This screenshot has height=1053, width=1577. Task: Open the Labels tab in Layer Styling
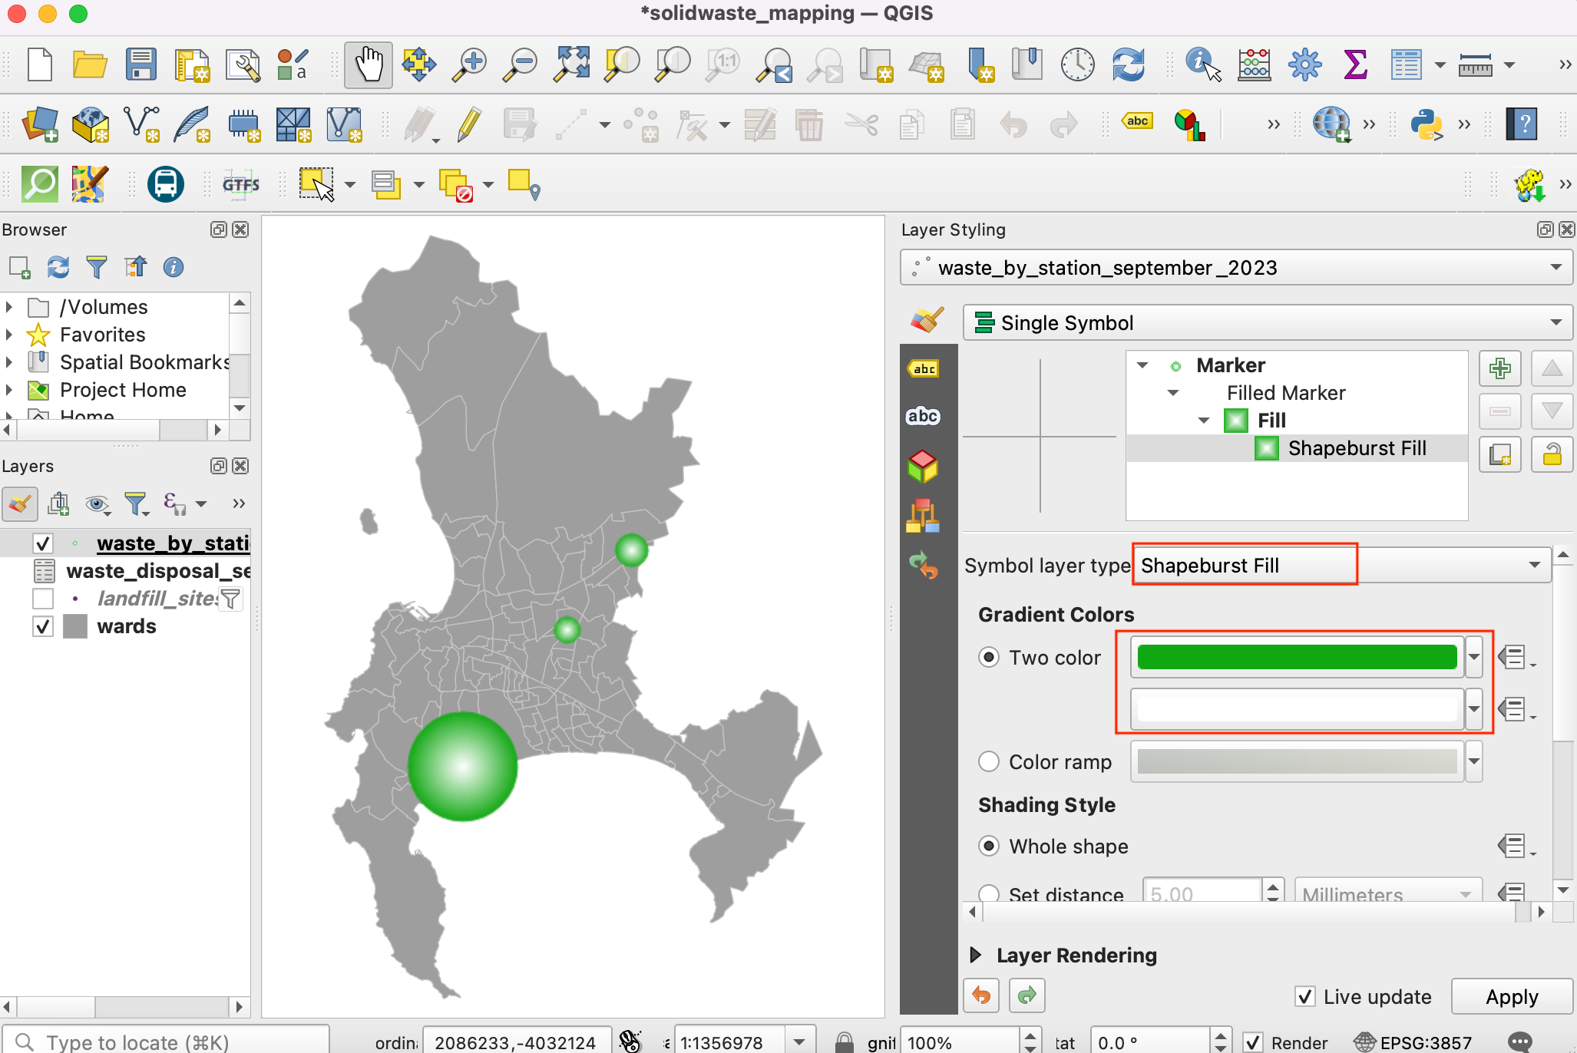pyautogui.click(x=923, y=368)
